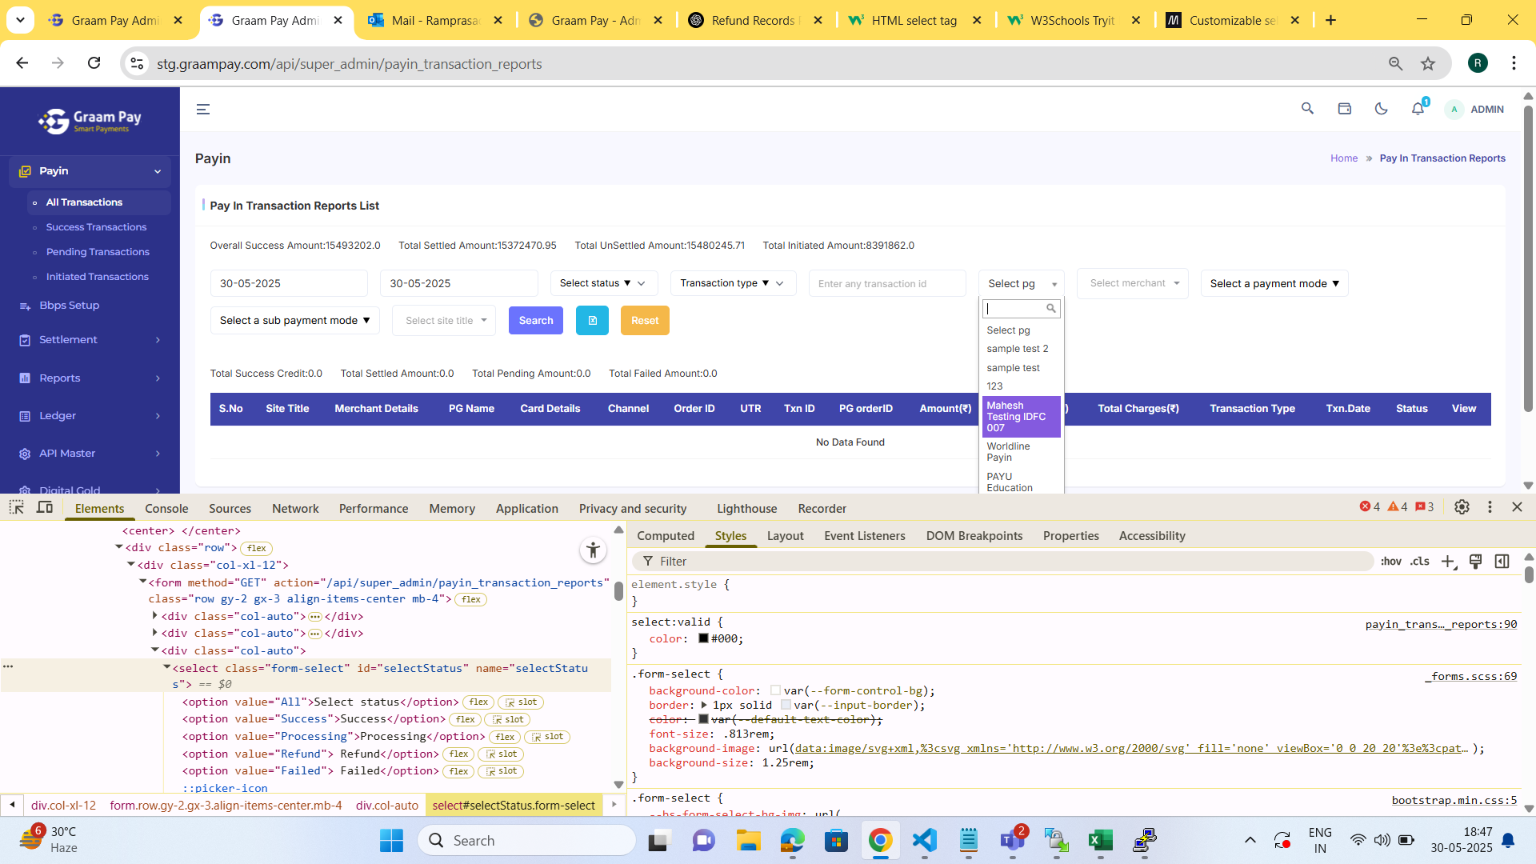Click the API Master gear icon
The height and width of the screenshot is (864, 1536).
25,454
